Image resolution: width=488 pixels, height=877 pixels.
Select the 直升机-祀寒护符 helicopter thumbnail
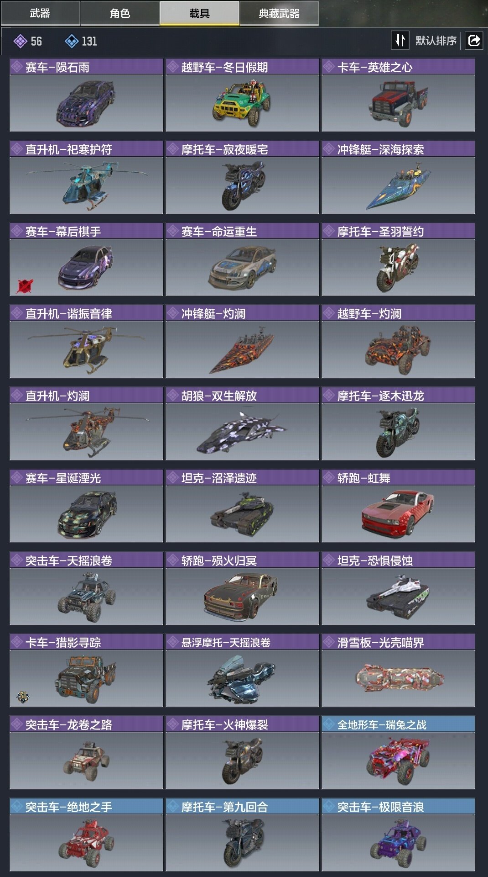pos(87,185)
